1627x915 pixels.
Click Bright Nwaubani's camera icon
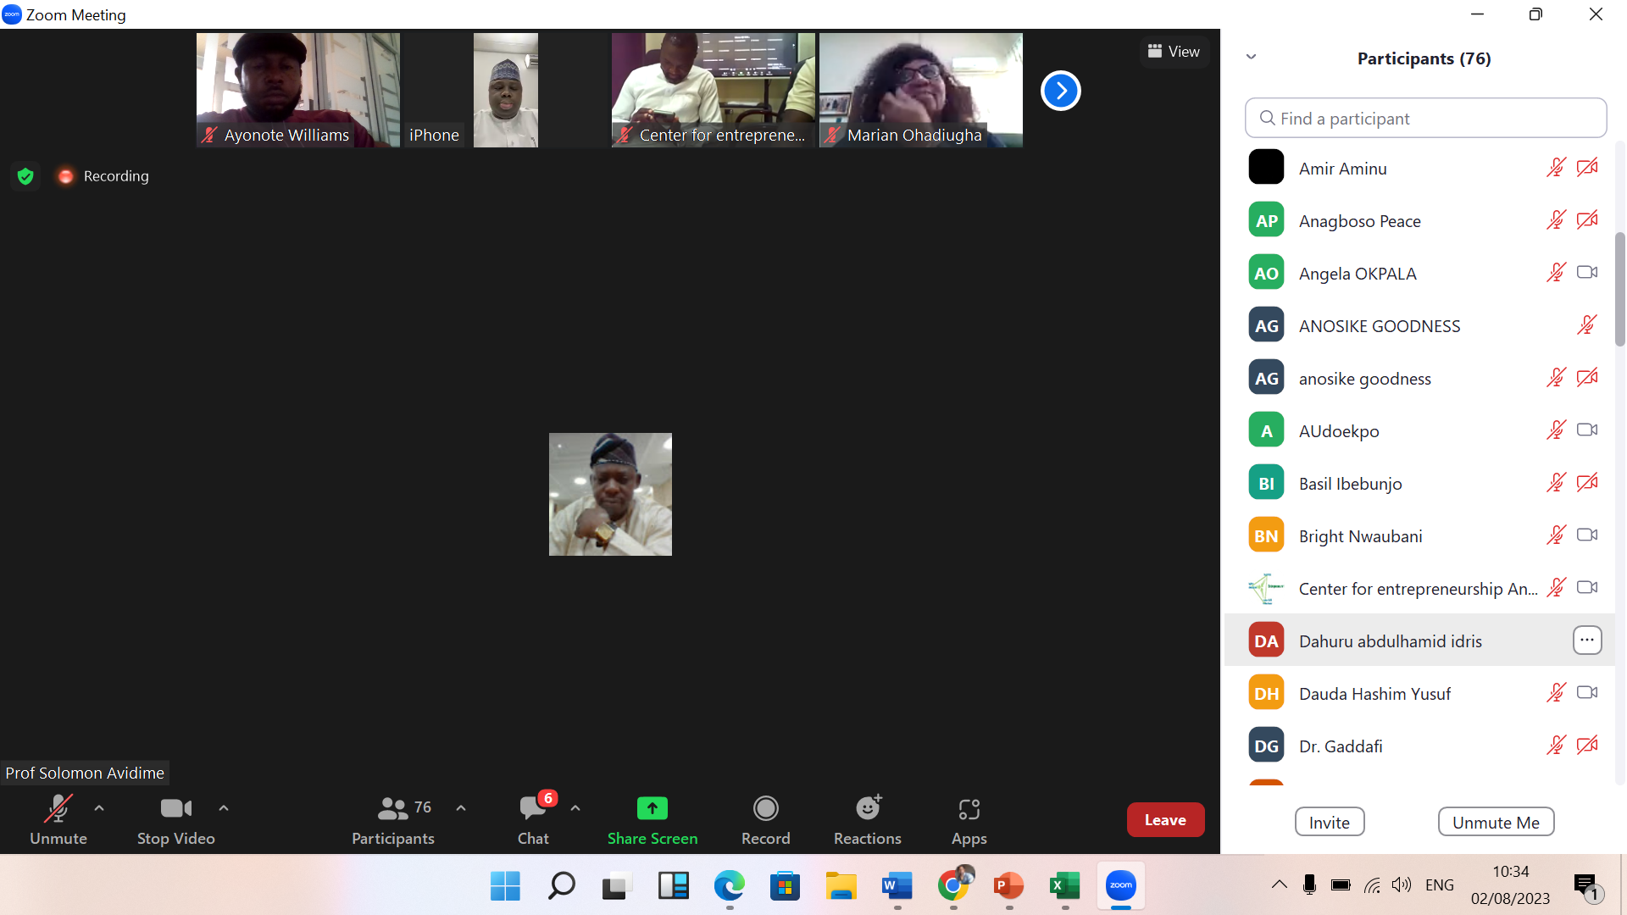coord(1587,535)
